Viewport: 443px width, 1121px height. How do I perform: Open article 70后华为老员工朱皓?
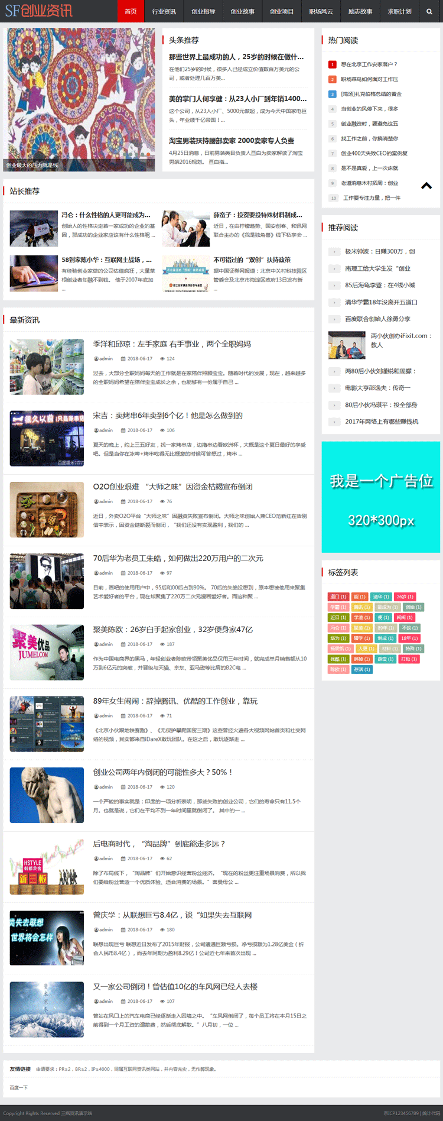coord(178,559)
